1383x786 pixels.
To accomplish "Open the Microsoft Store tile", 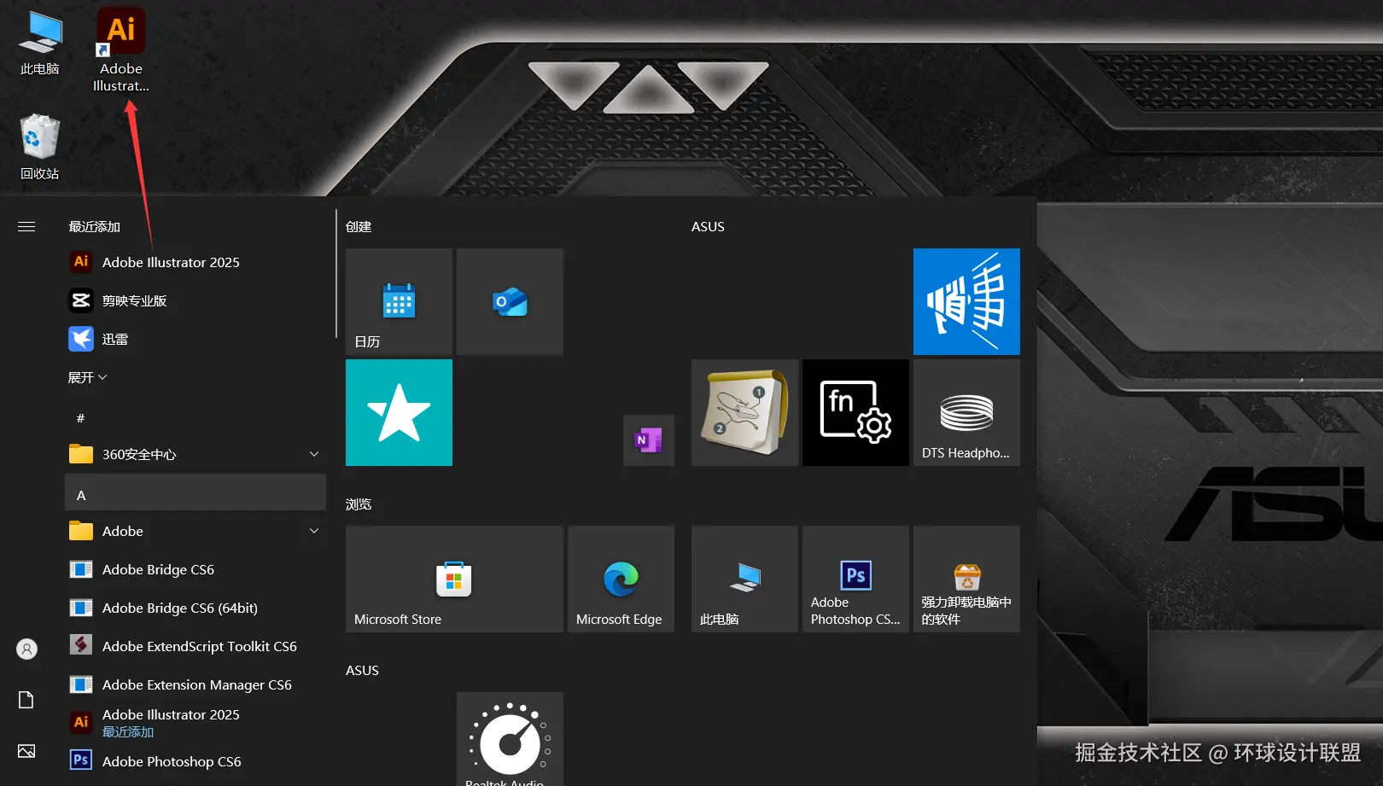I will click(454, 579).
